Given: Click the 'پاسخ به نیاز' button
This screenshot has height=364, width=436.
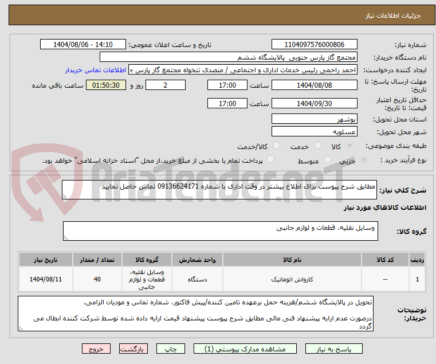Looking at the screenshot, I should point(333,349).
